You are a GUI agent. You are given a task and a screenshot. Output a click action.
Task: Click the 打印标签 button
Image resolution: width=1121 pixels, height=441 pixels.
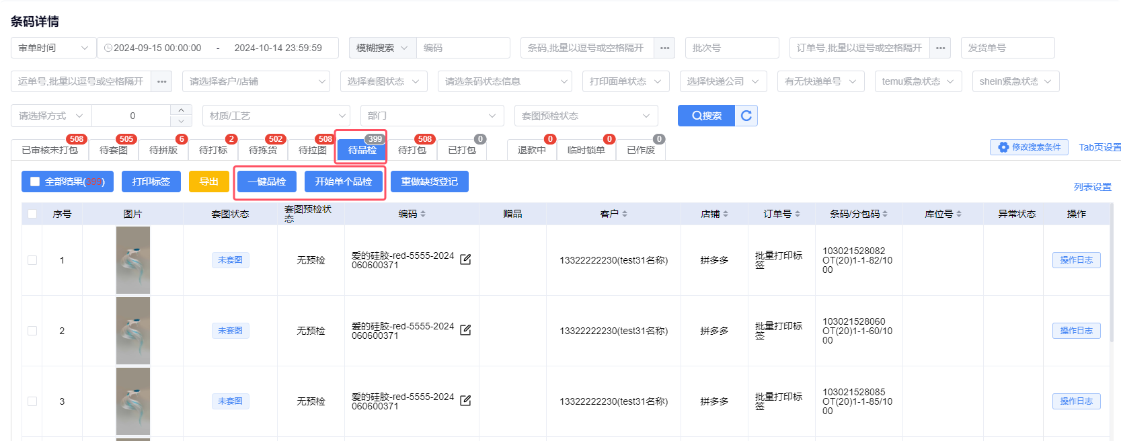(151, 182)
